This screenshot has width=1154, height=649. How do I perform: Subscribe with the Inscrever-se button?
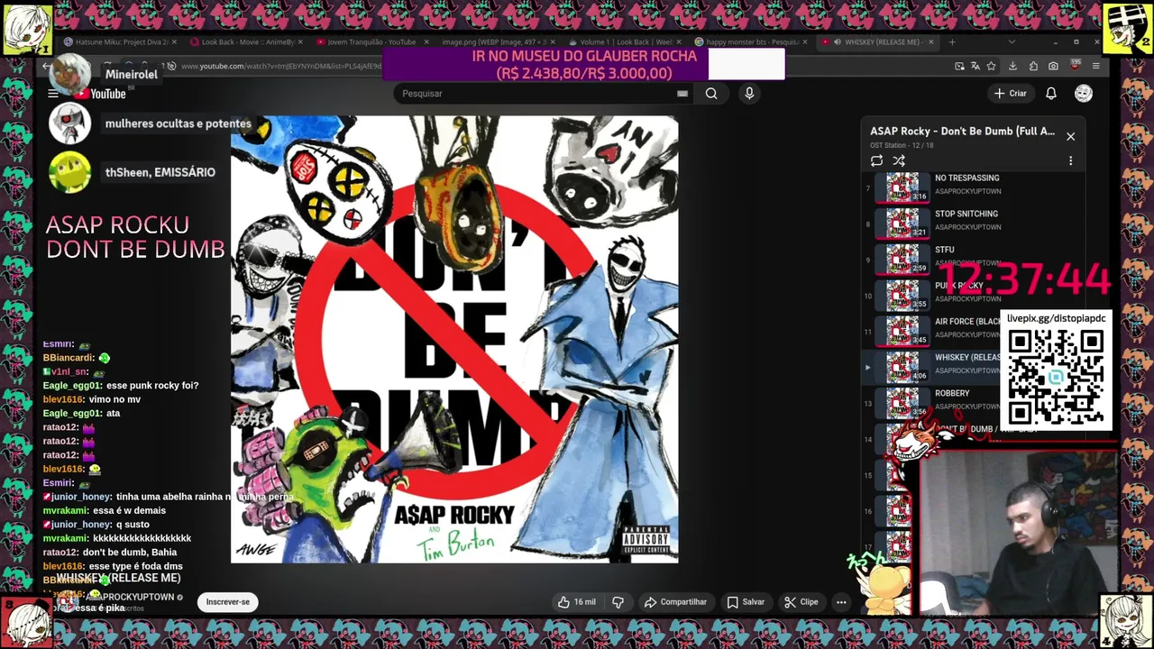(x=228, y=602)
